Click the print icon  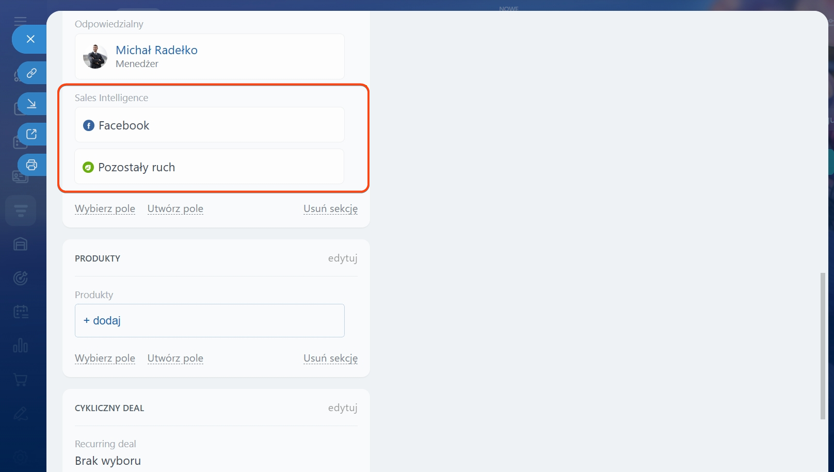tap(31, 165)
